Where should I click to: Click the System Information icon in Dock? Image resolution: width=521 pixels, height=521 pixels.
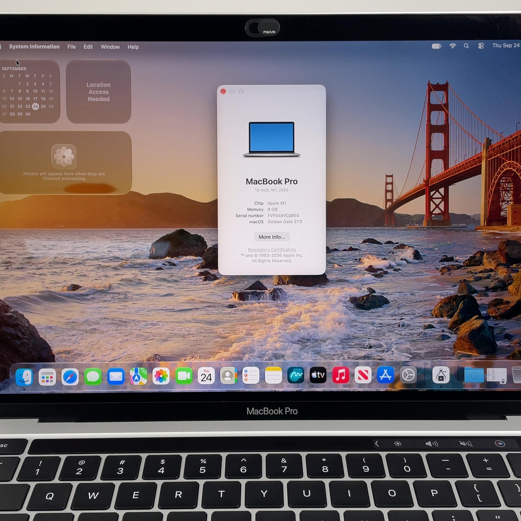pyautogui.click(x=441, y=375)
